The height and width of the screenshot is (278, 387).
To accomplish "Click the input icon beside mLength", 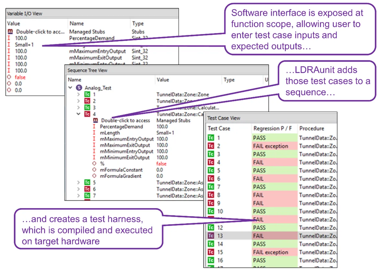I will coord(94,133).
